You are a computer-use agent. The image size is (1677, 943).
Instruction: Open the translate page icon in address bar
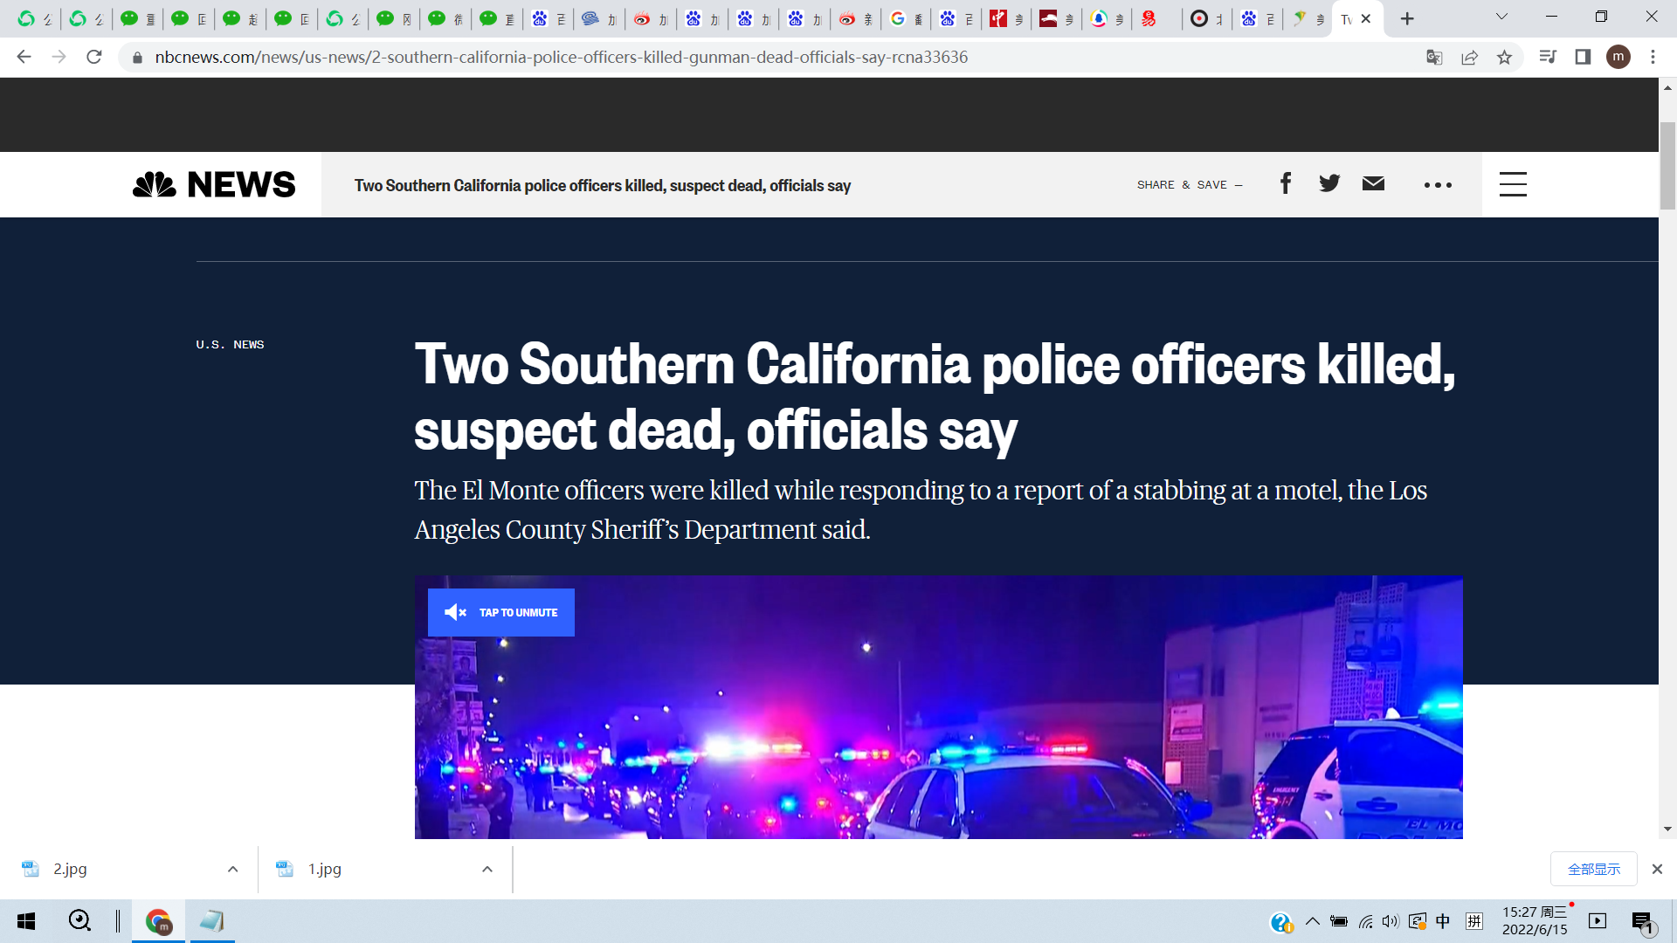pos(1434,57)
